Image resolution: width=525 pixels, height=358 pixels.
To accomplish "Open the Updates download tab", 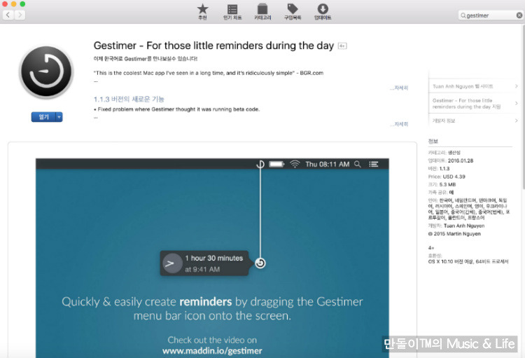I will [323, 12].
